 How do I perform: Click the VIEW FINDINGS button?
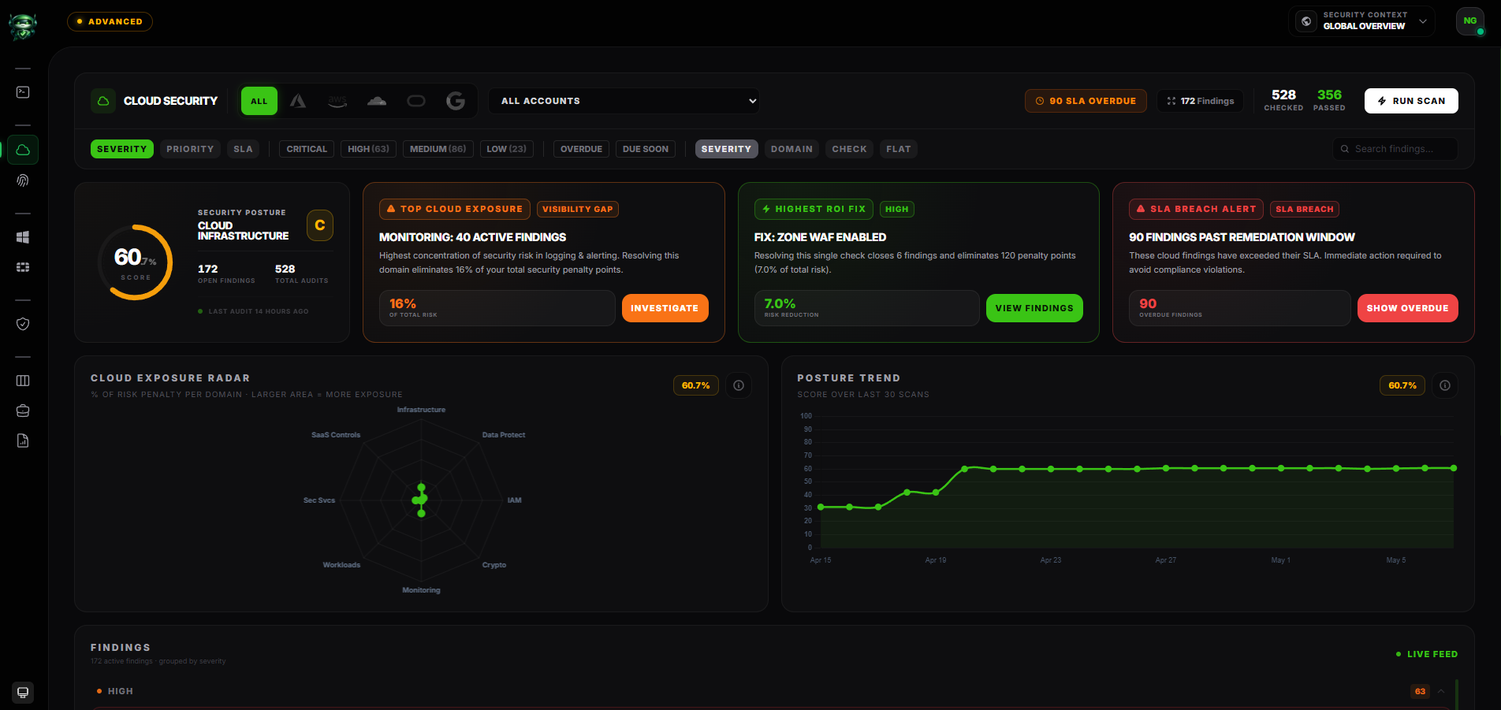[x=1034, y=308]
